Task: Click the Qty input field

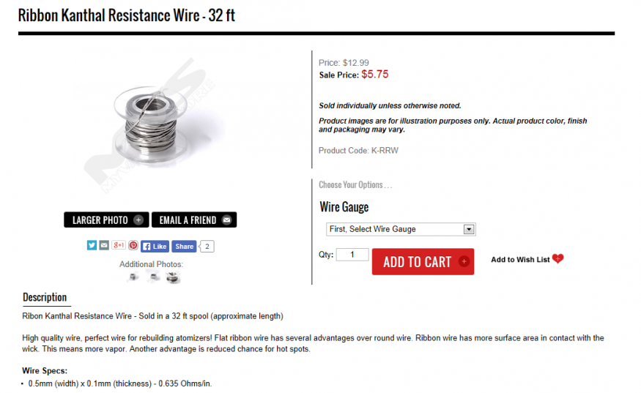Action: point(352,255)
